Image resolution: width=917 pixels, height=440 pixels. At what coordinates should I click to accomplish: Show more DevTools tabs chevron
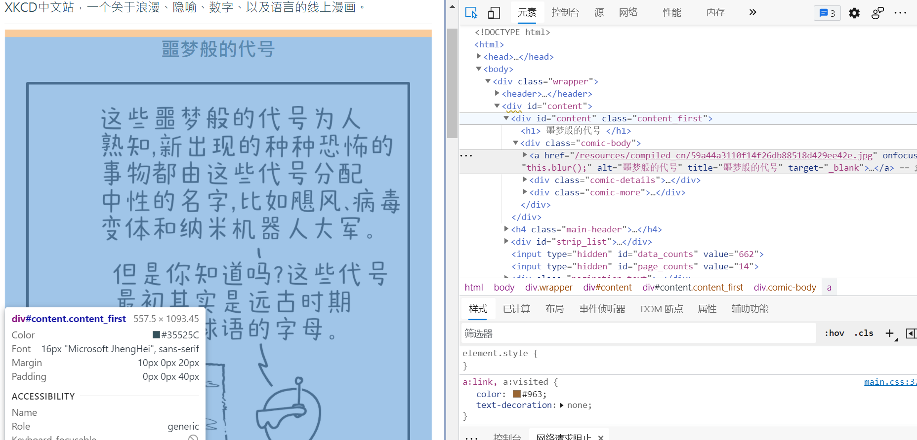[x=752, y=12]
